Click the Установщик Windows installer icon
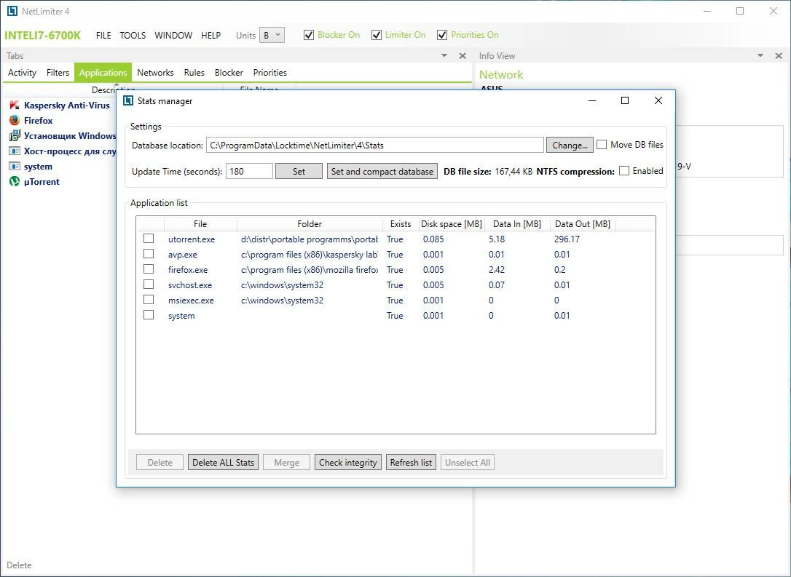 click(x=14, y=135)
